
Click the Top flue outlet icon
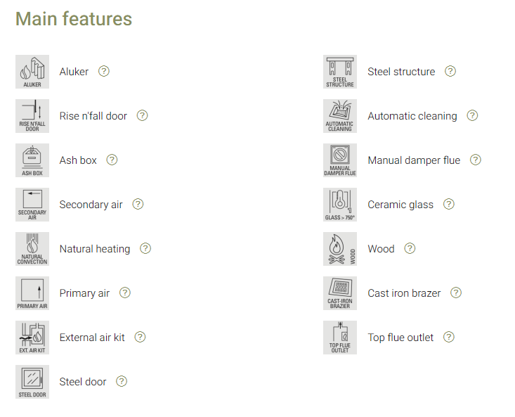[x=340, y=338]
